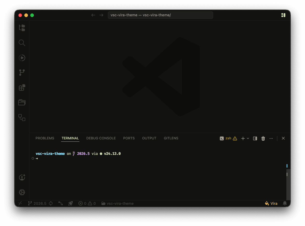Expand the launch profile dropdown chevron
Viewport: 305px width, 226px height.
248,139
